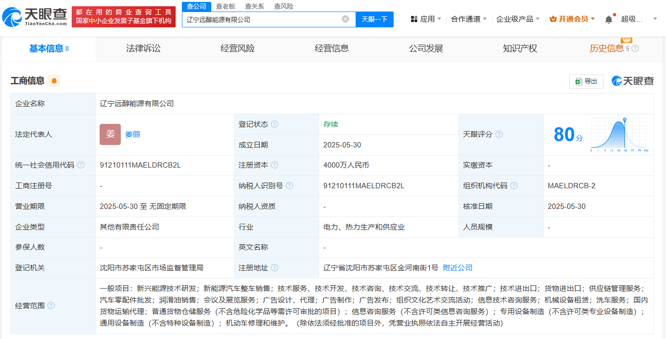The width and height of the screenshot is (666, 339).
Task: Click help icon next to 天眼评分
Action: pyautogui.click(x=499, y=134)
